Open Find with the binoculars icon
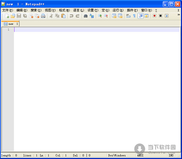Image resolution: width=182 pixels, height=159 pixels. (86, 16)
